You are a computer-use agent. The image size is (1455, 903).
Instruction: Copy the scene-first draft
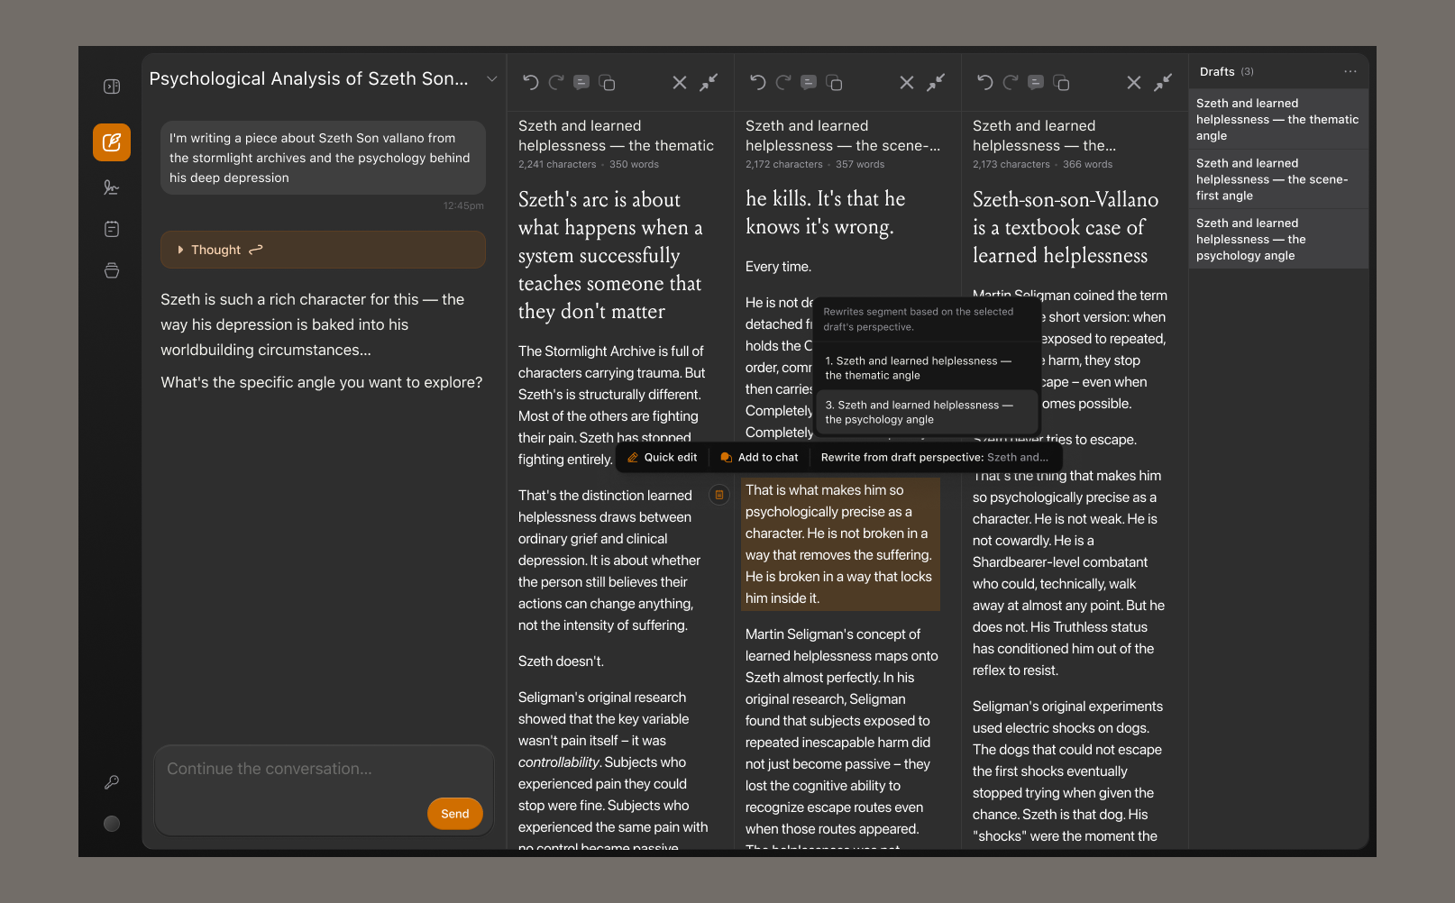(835, 83)
